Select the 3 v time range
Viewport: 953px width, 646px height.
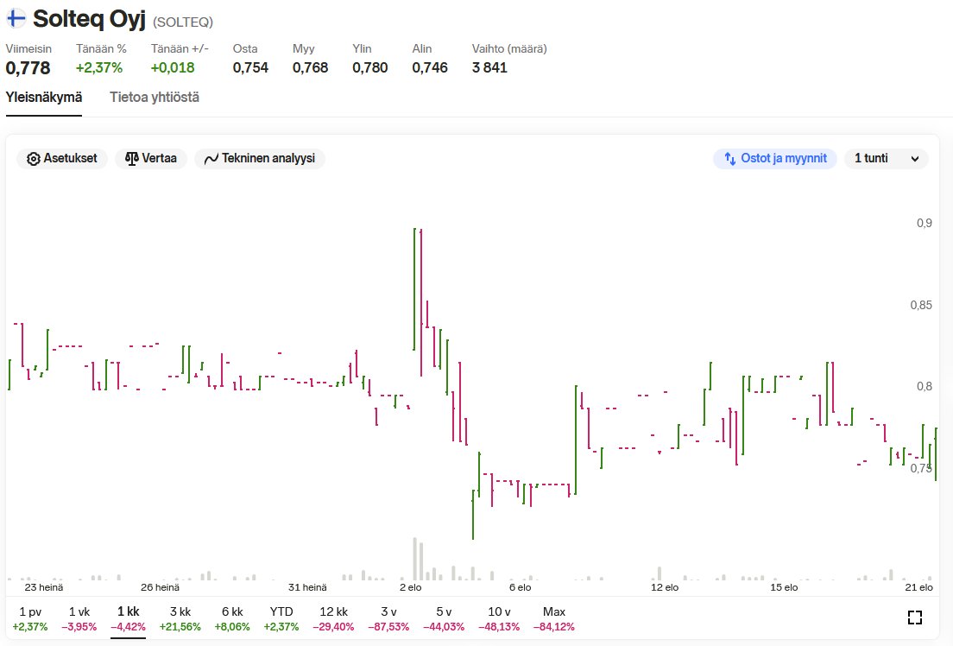pos(388,618)
